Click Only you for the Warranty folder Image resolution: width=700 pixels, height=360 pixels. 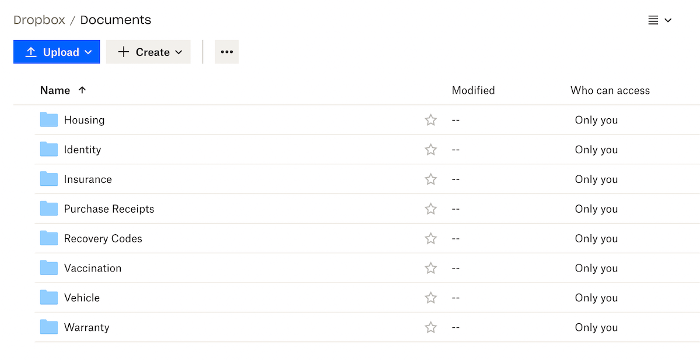(596, 327)
